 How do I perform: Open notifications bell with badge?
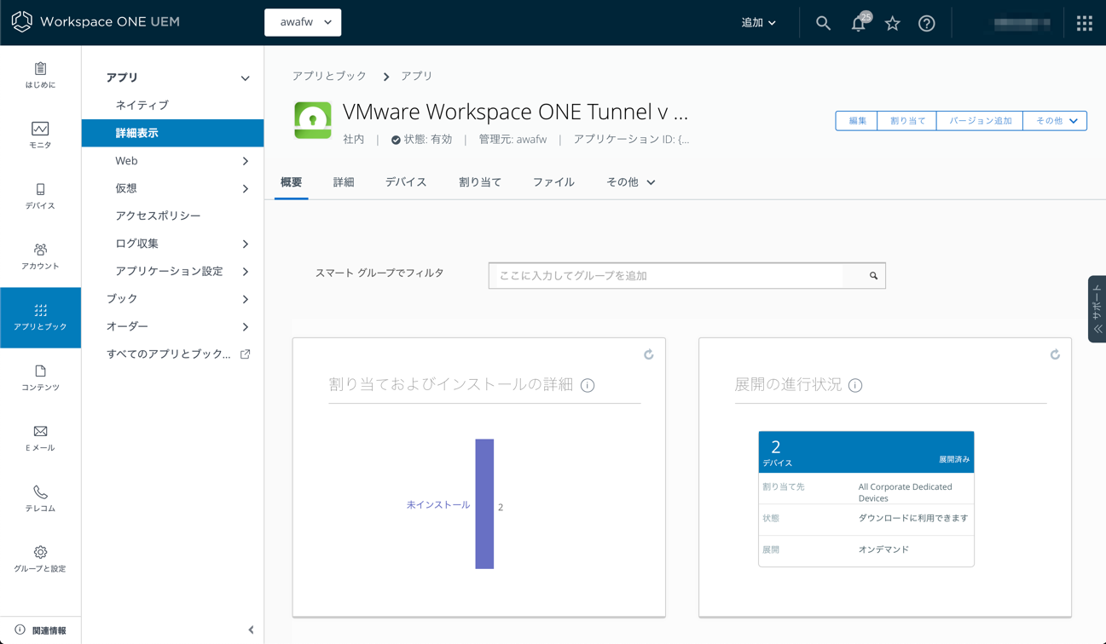pos(859,23)
